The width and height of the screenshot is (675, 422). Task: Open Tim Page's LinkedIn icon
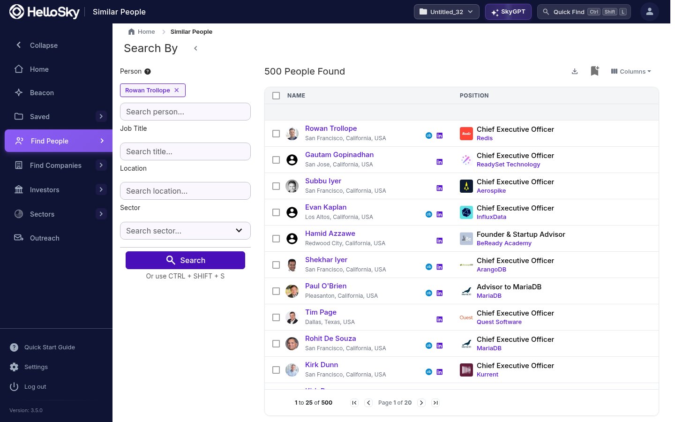(x=440, y=319)
